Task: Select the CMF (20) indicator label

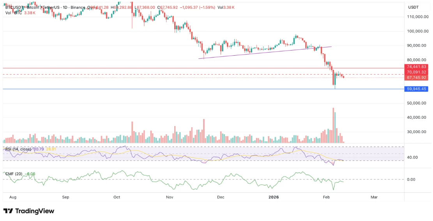Action: [14, 174]
